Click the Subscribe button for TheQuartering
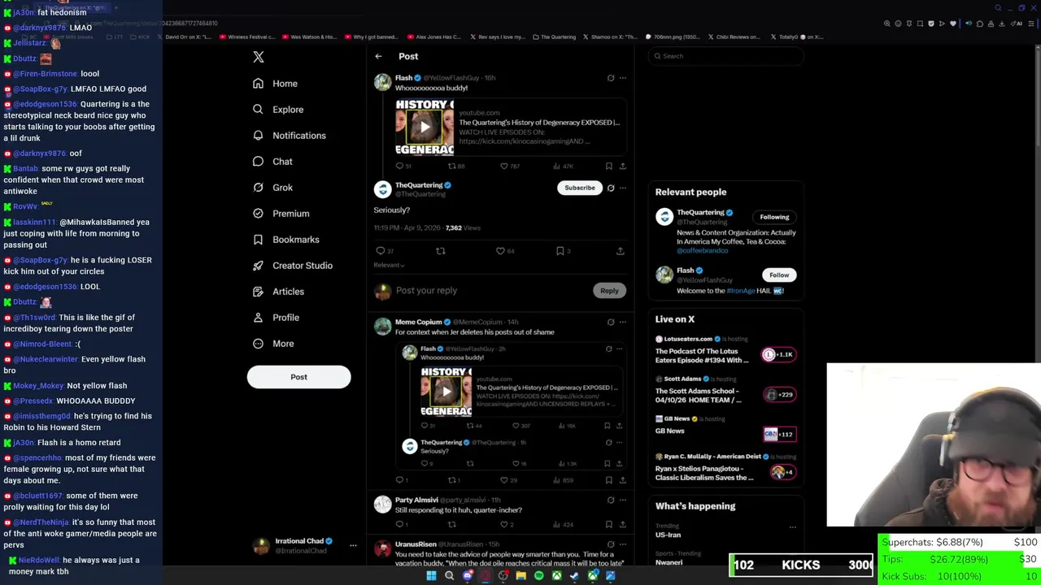Screen dimensions: 1041x585 coord(580,188)
